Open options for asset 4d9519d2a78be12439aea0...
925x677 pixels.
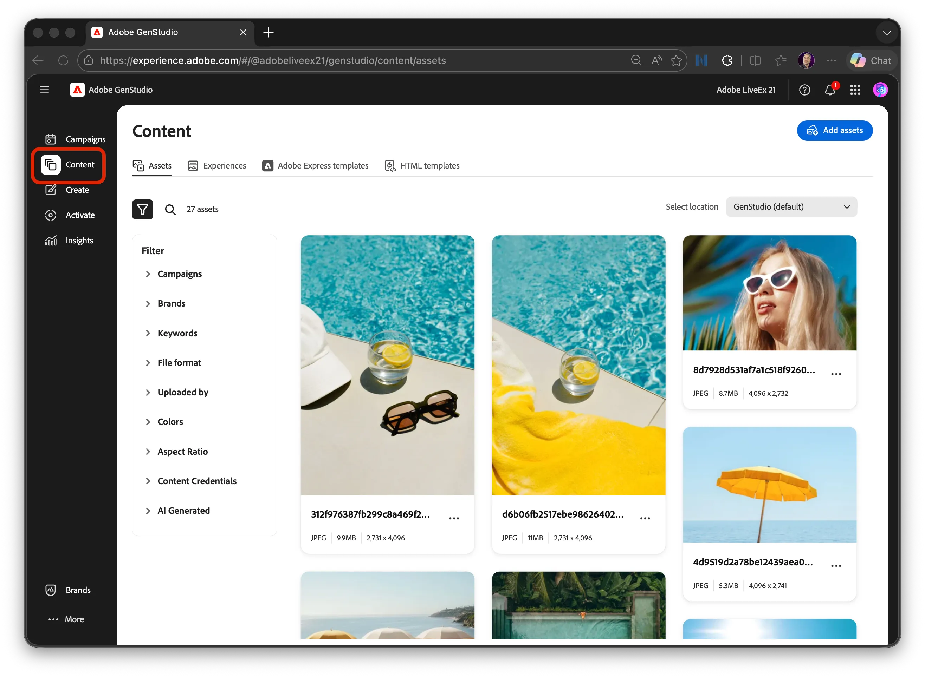(836, 566)
